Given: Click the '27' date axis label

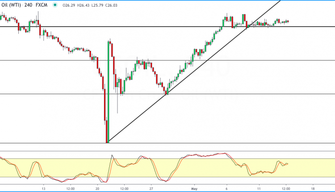Looking at the screenshot, I should pos(151,188).
